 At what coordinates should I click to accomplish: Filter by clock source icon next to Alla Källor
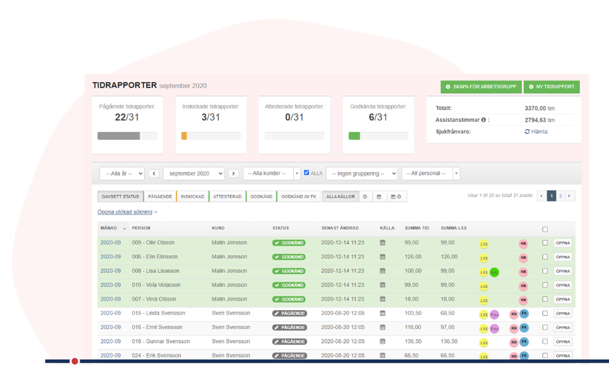(x=365, y=196)
